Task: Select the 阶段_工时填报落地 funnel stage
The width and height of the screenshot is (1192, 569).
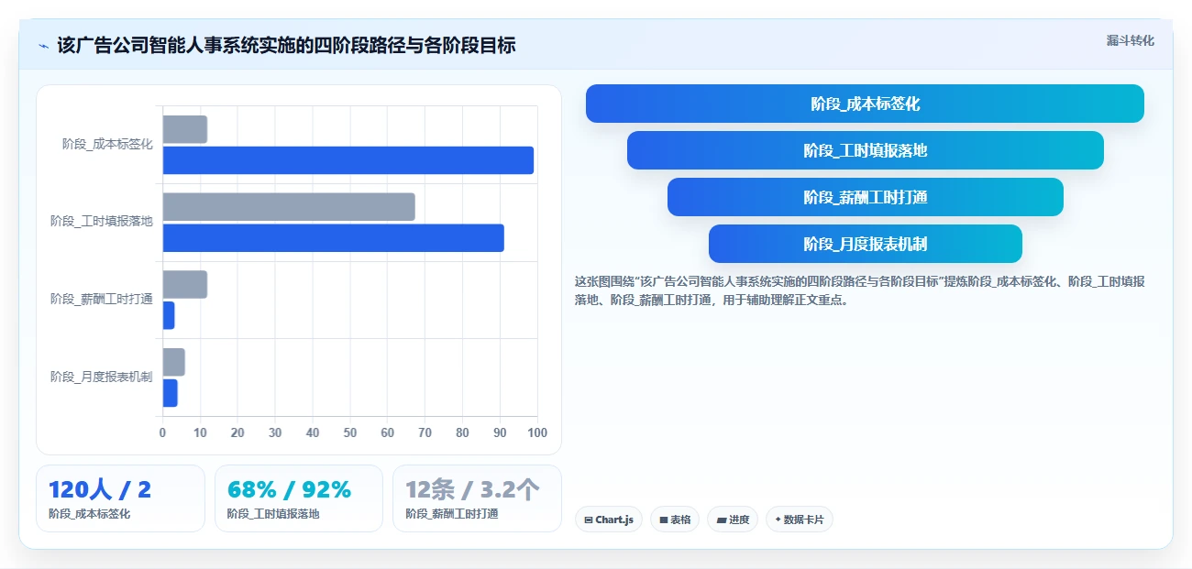Action: click(865, 150)
